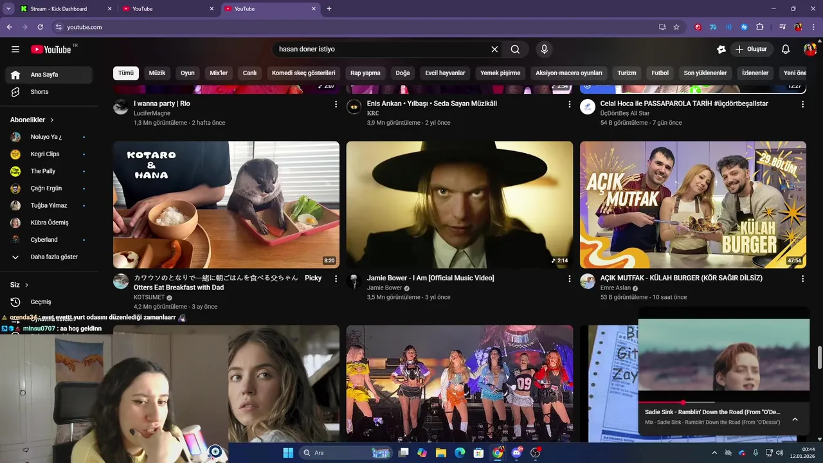Open more options for Jamie Bower video
The image size is (823, 463).
coord(569,278)
